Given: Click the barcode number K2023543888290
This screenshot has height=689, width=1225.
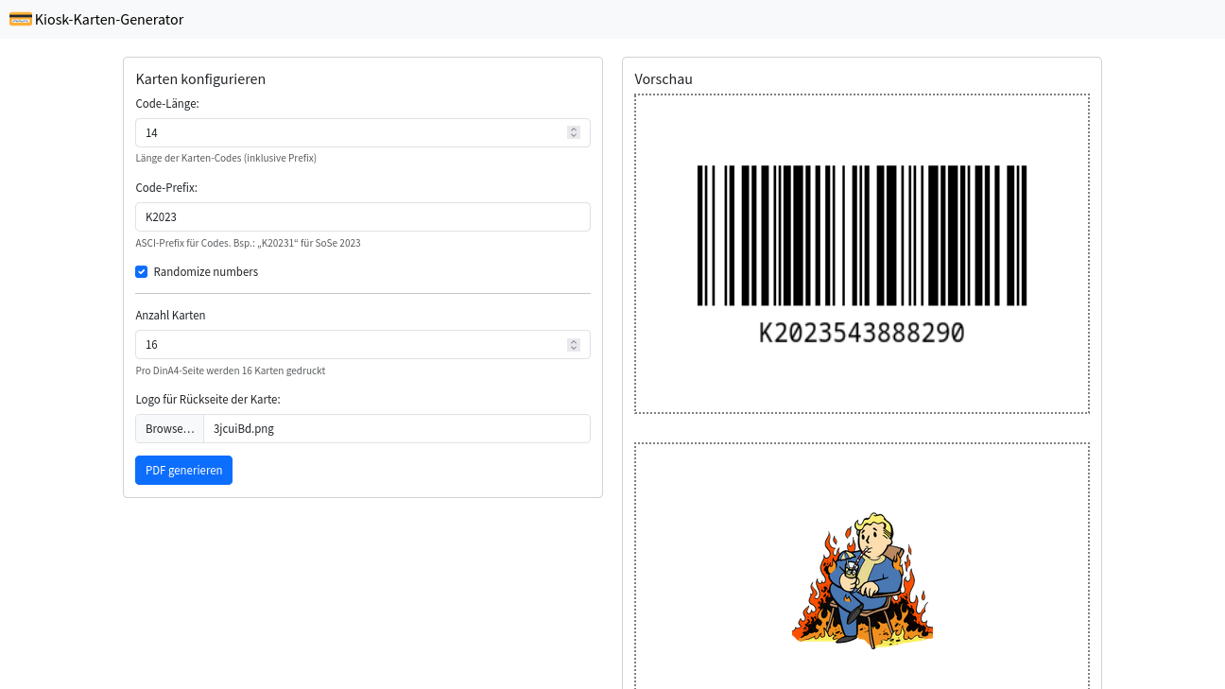Looking at the screenshot, I should point(861,332).
